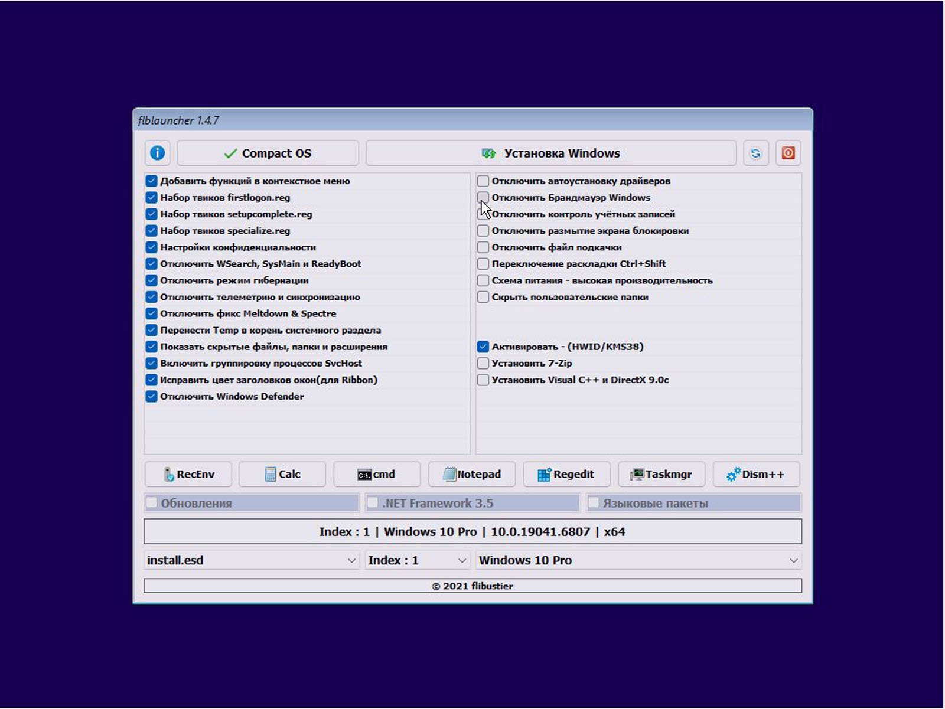945x709 pixels.
Task: Open cmd command prompt
Action: (377, 474)
